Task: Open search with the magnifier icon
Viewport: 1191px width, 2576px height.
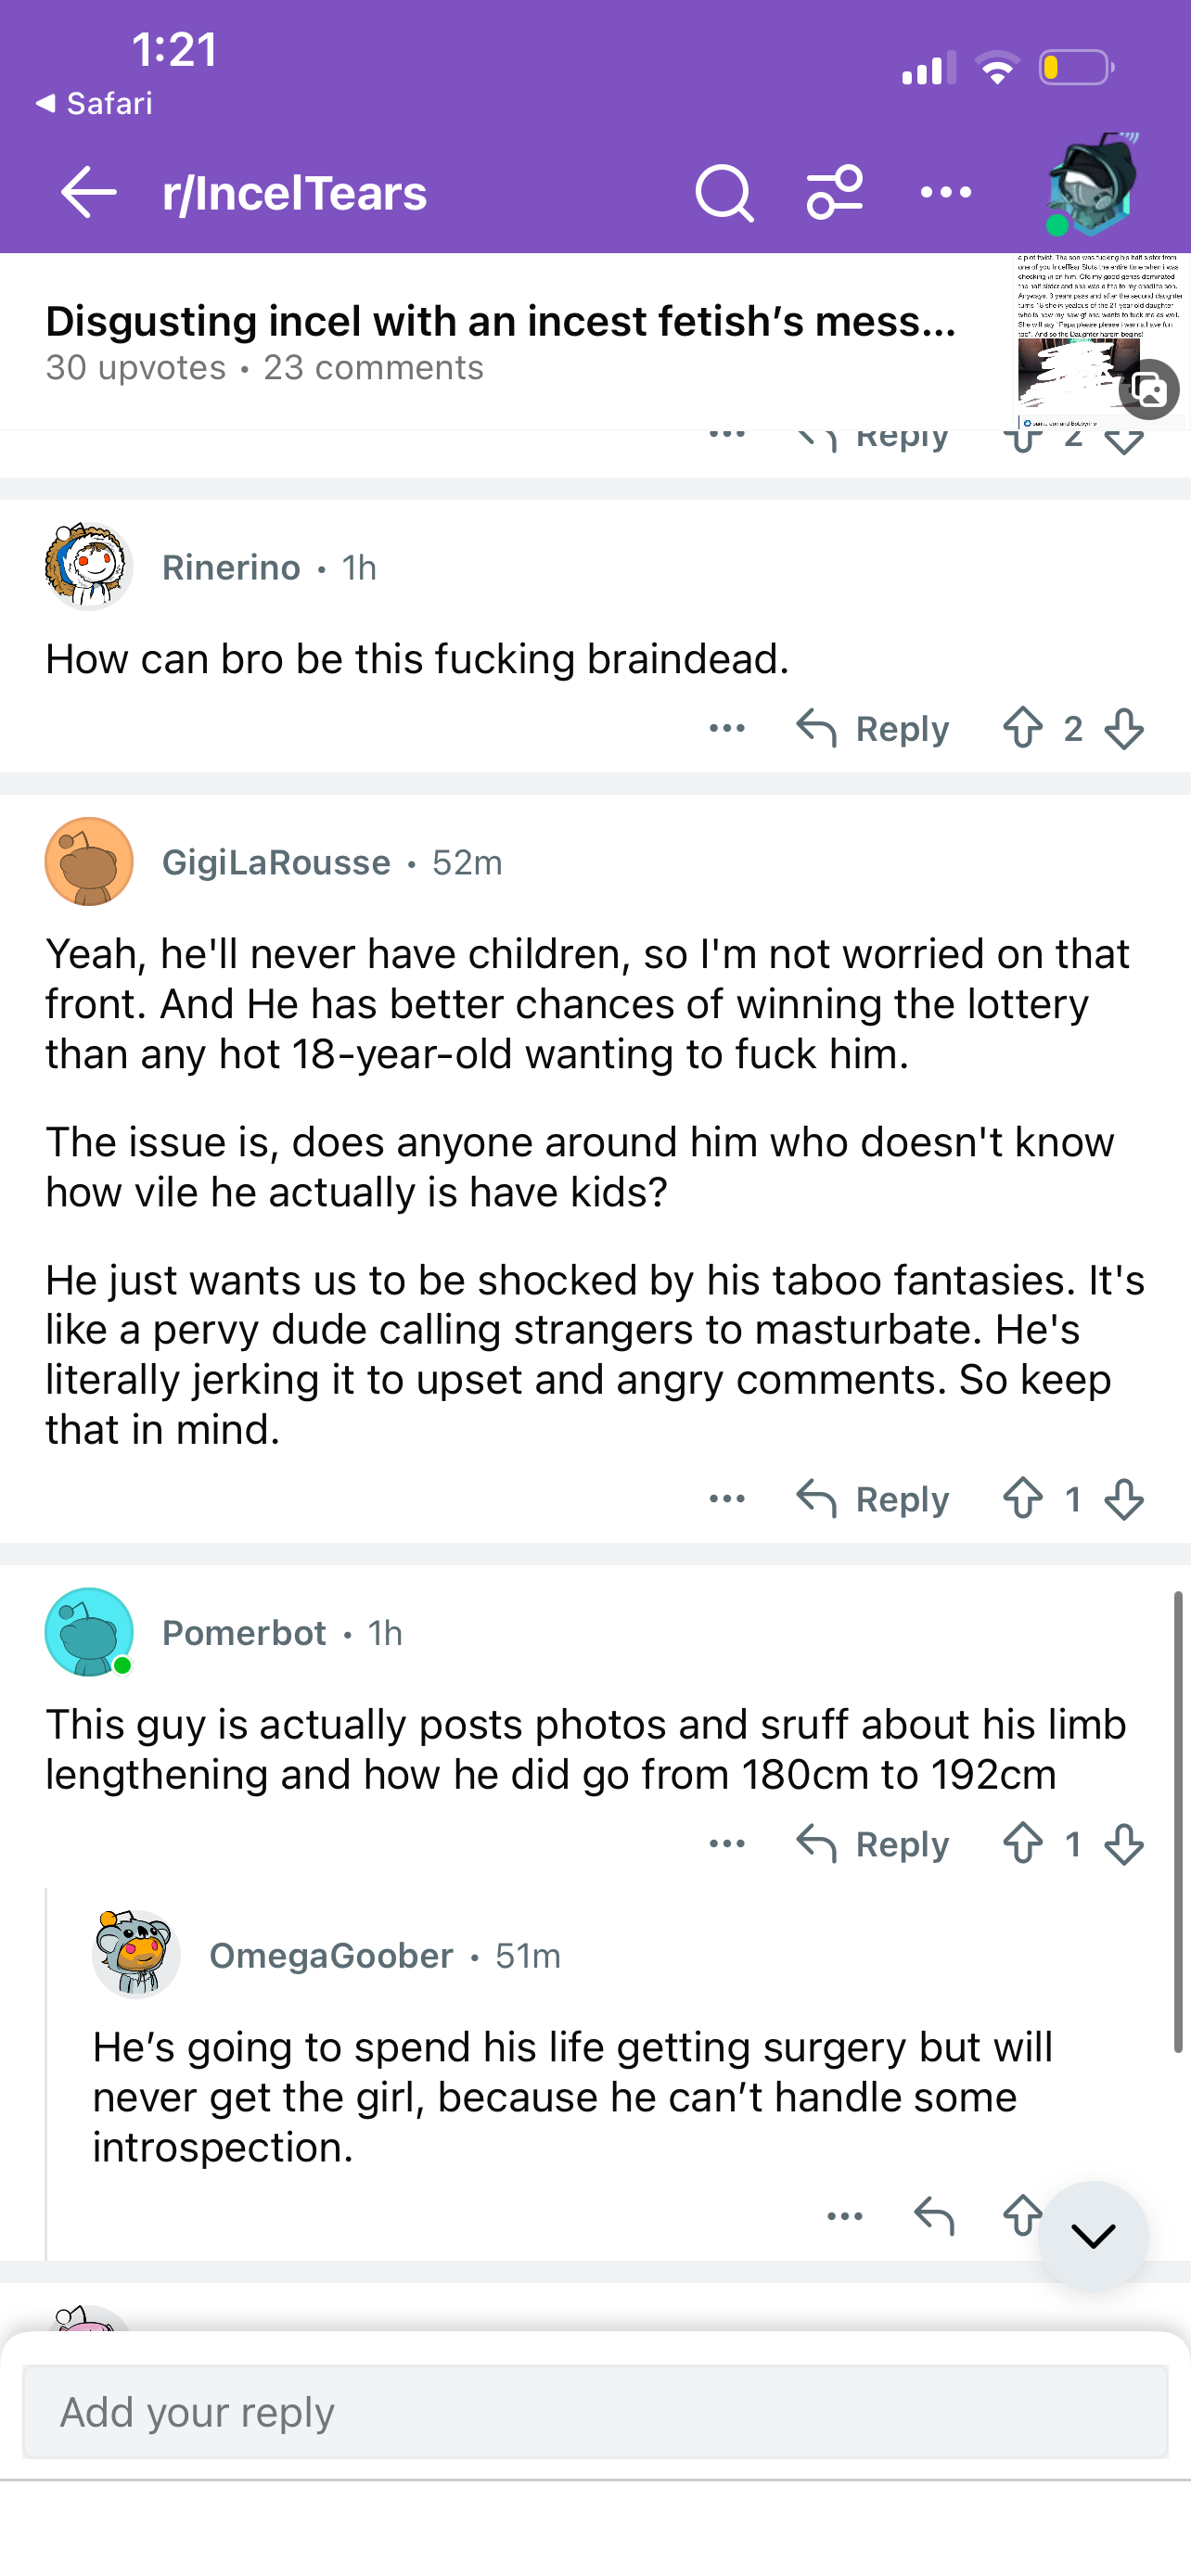Action: tap(724, 192)
